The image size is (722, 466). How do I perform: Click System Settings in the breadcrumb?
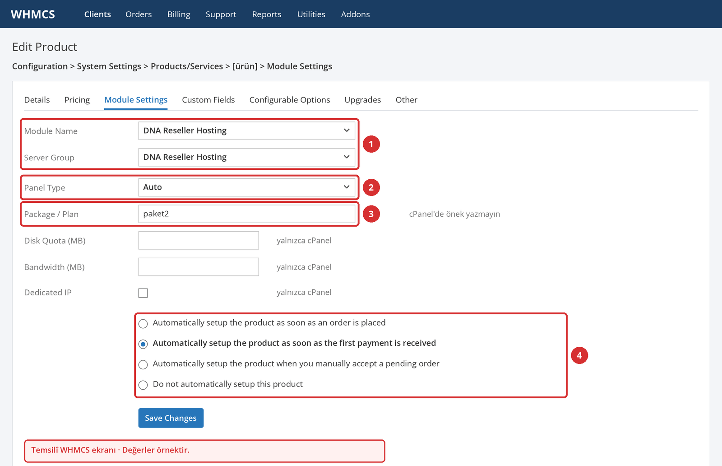click(109, 66)
